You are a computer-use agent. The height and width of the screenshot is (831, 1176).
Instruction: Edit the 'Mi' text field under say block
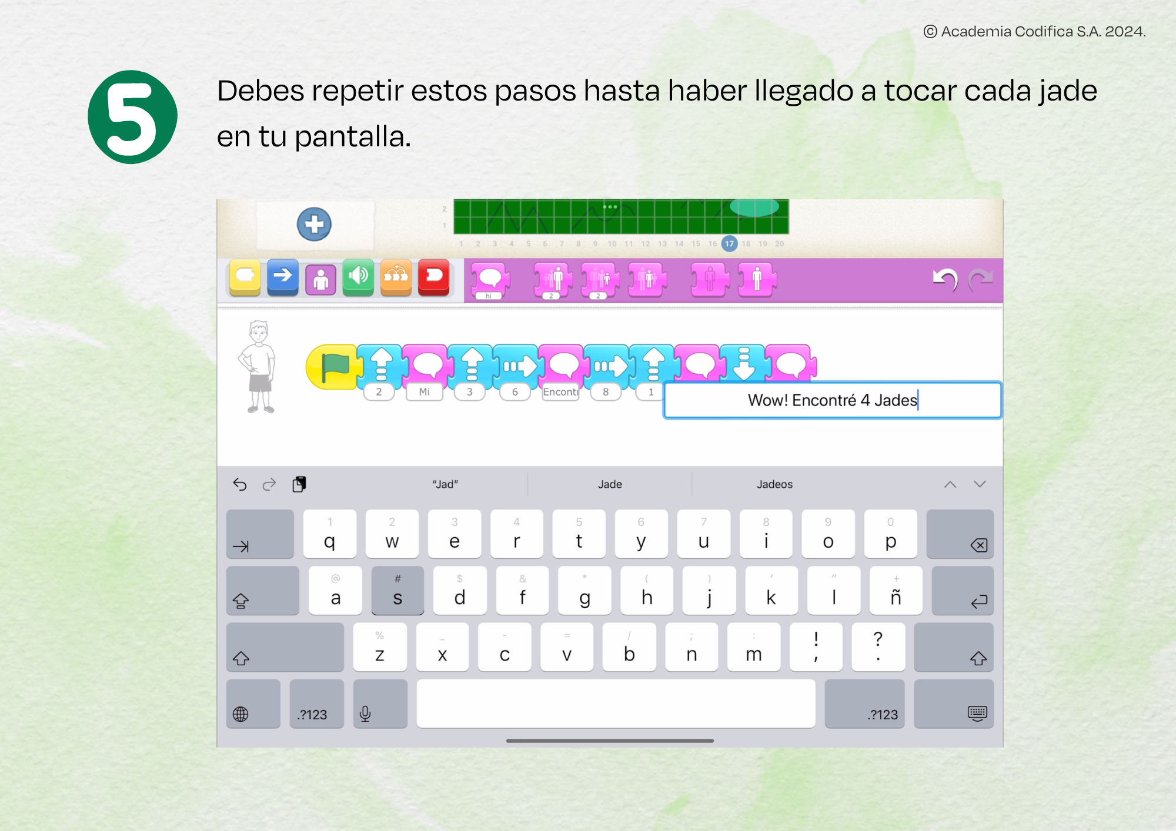click(x=425, y=392)
